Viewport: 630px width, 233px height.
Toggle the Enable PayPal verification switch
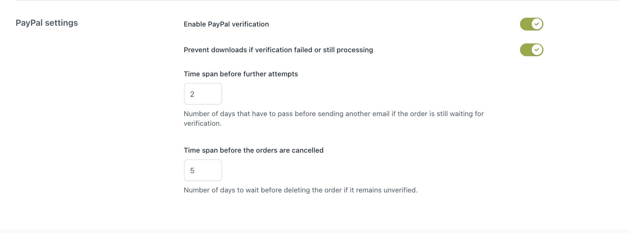(x=531, y=24)
